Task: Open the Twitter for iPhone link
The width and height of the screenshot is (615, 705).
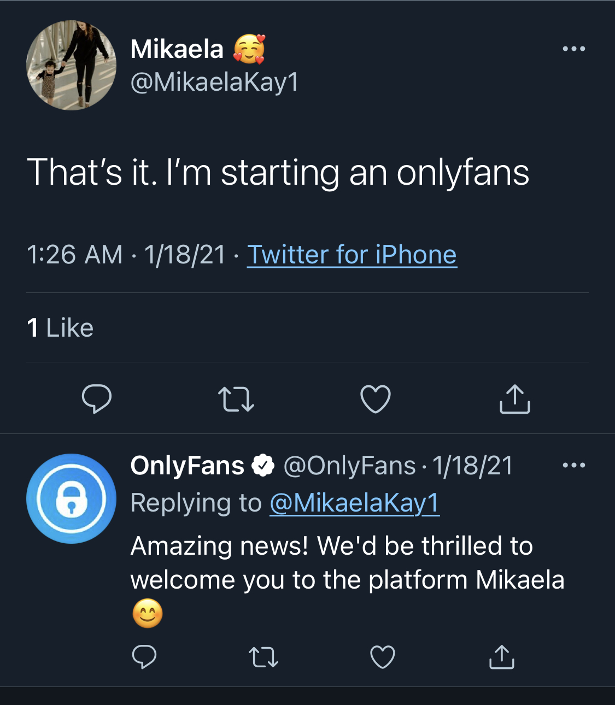Action: 352,255
